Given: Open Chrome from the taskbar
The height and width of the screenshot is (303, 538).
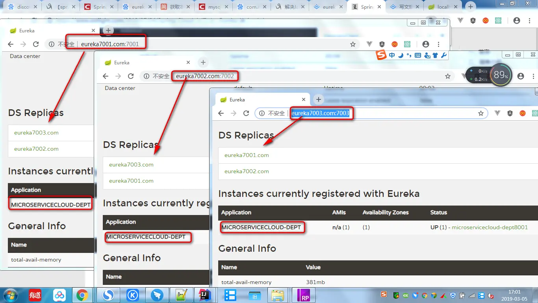Looking at the screenshot, I should (x=82, y=295).
